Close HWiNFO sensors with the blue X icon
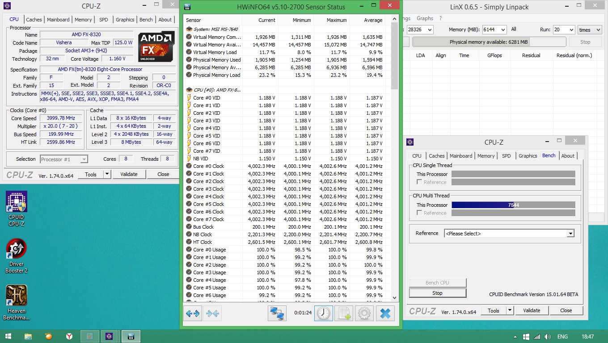Screen dimensions: 608x343 (385, 314)
